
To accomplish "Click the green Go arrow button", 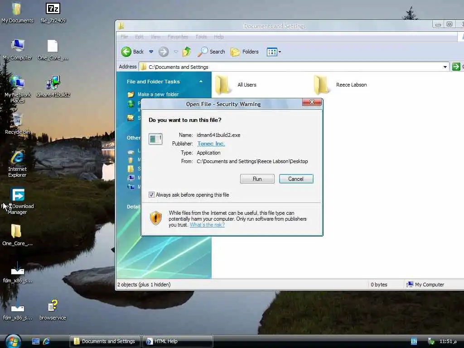I will click(x=456, y=67).
